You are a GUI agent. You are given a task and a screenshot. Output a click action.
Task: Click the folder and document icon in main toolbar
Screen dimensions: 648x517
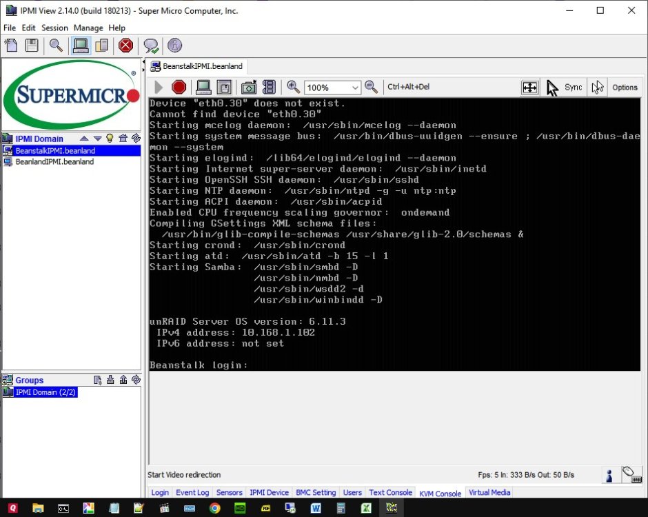pos(101,45)
